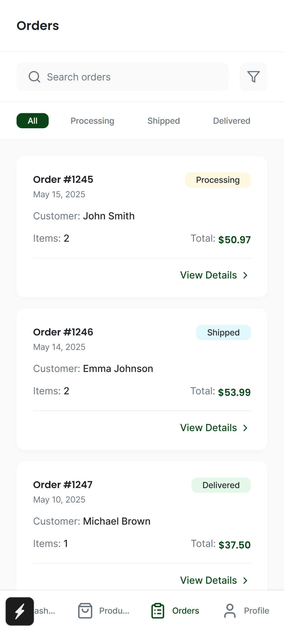Open Products via shopping bag icon
This screenshot has height=631, width=284.
tap(85, 611)
